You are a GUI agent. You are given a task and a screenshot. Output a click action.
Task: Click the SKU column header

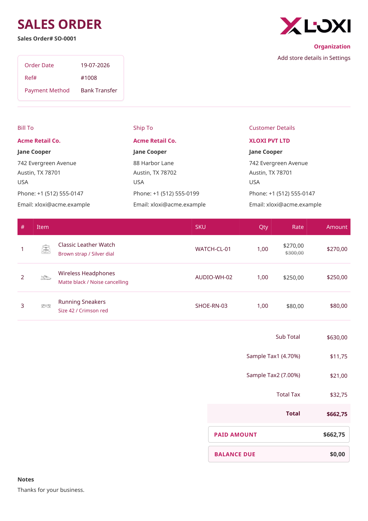coord(201,227)
